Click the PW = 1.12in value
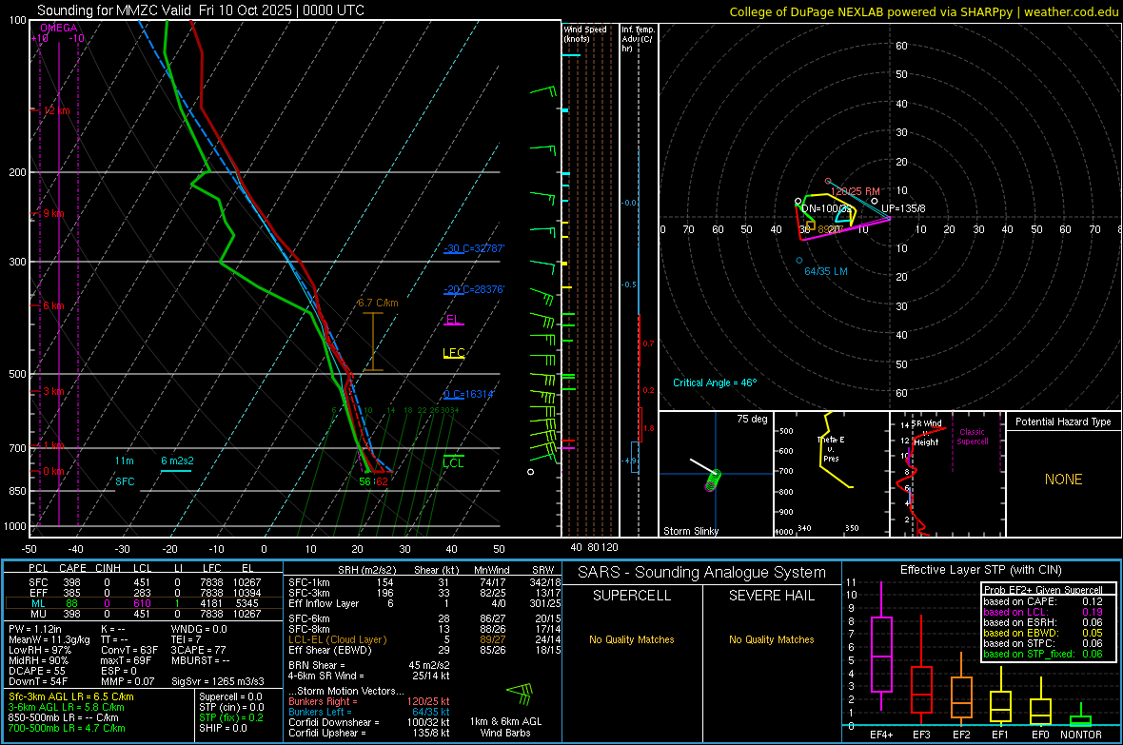Image resolution: width=1123 pixels, height=745 pixels. point(35,629)
